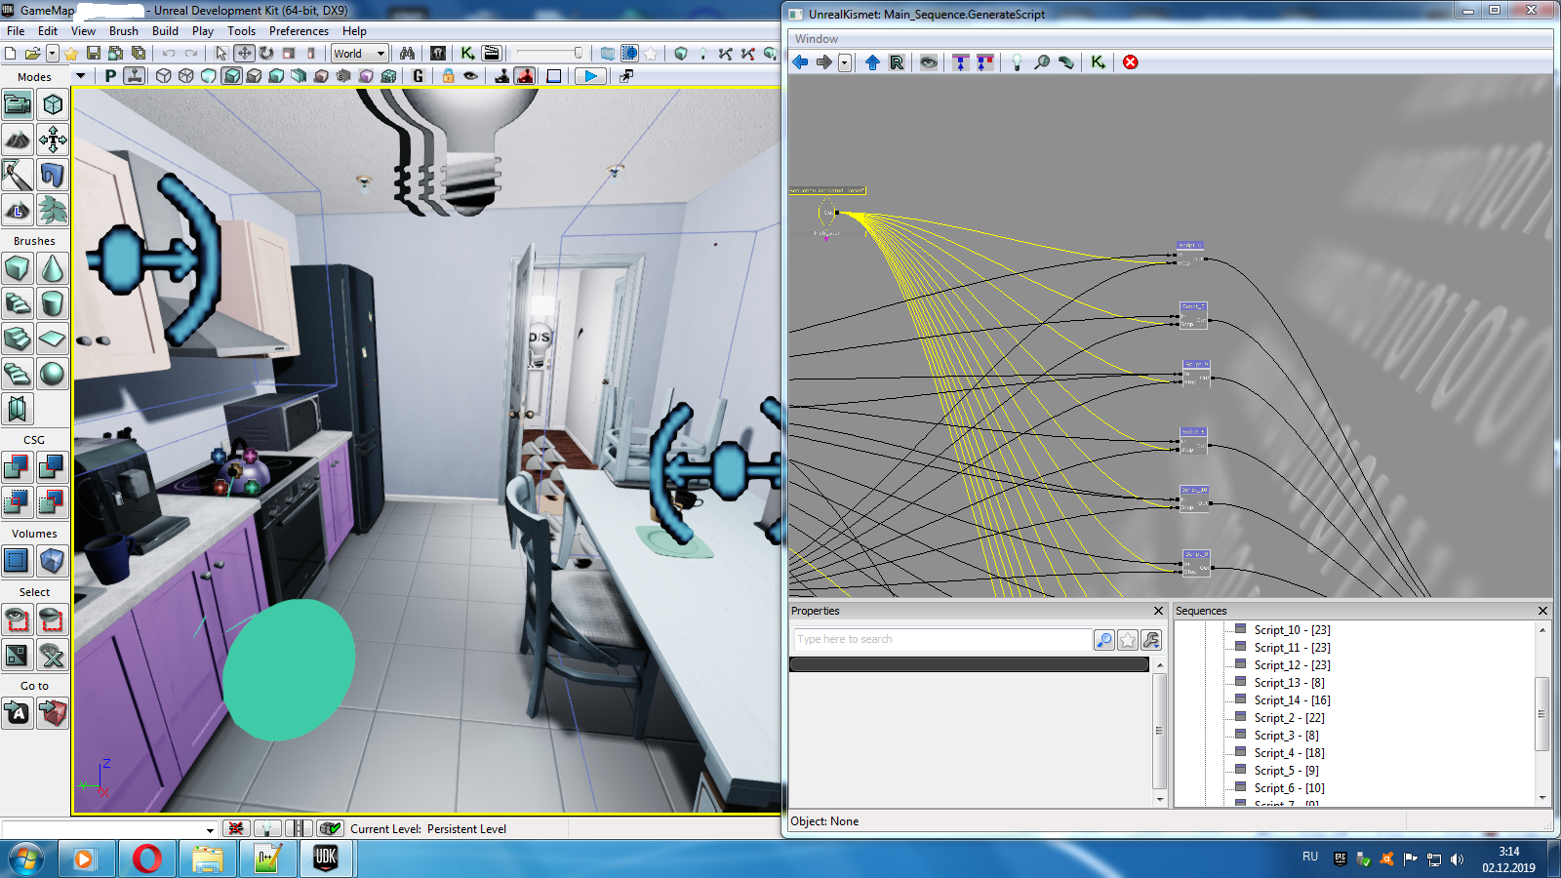Click Play in viewport blue arrow button
This screenshot has height=878, width=1561.
(x=590, y=76)
